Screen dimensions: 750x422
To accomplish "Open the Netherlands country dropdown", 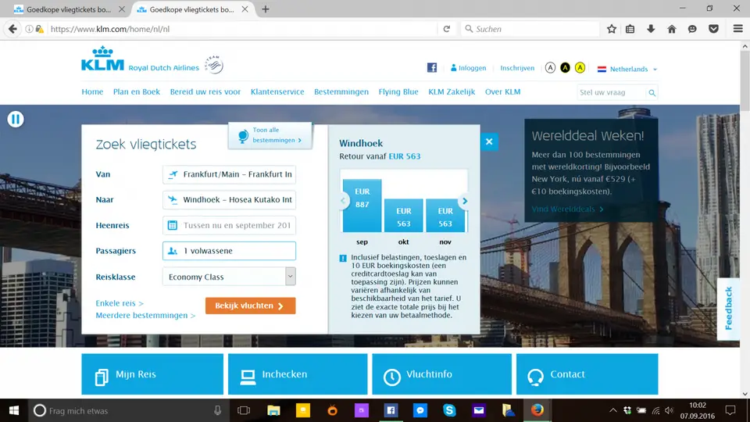I will coord(627,69).
